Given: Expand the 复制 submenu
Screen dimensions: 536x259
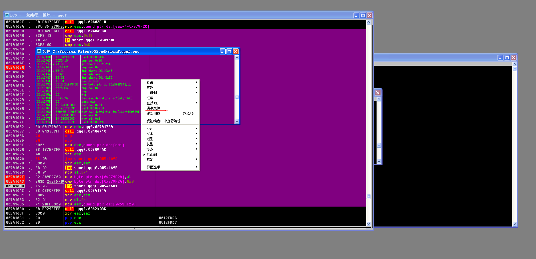Looking at the screenshot, I should pyautogui.click(x=170, y=88).
